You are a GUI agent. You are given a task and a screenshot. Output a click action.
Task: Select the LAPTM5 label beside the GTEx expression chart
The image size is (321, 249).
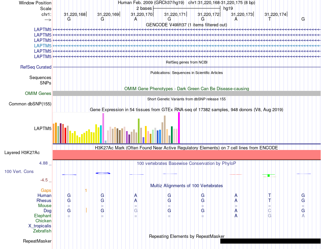(43, 128)
